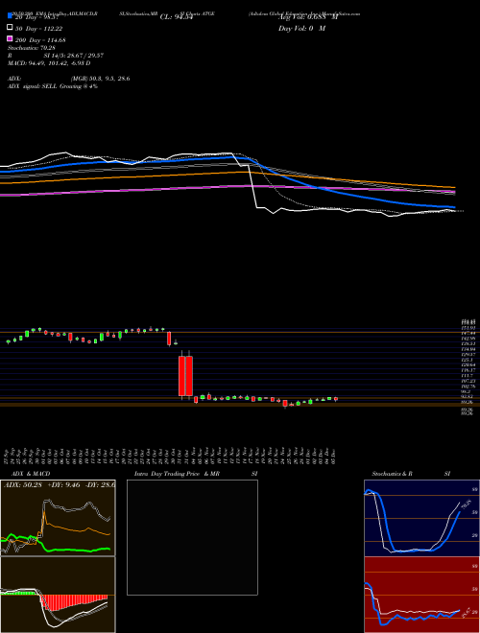Screen dimensions: 480x633
Task: Click the 78.28 value label on Stochastics chart
Action: click(465, 504)
